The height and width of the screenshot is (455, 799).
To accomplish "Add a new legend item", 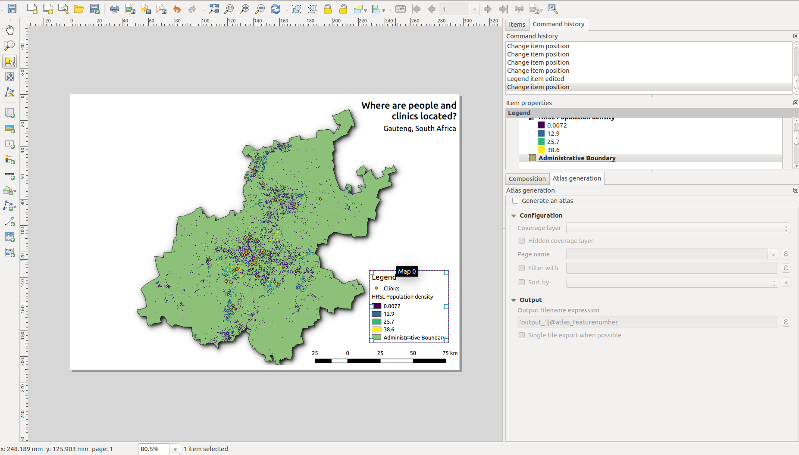I will [9, 159].
